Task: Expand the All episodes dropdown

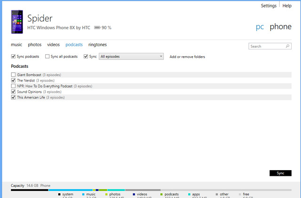Action: (131, 57)
